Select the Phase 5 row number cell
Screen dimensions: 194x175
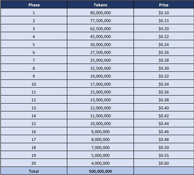(34, 44)
